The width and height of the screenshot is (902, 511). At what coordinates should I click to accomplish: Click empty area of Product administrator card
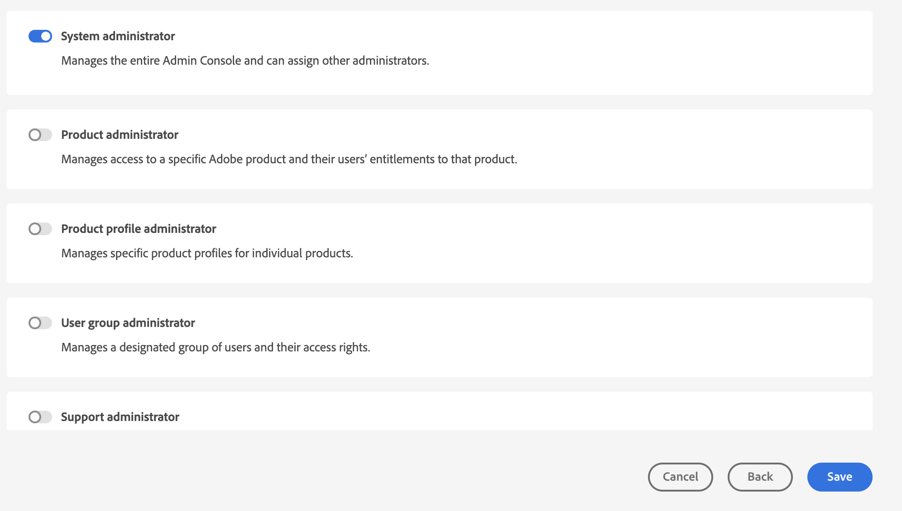(x=679, y=145)
